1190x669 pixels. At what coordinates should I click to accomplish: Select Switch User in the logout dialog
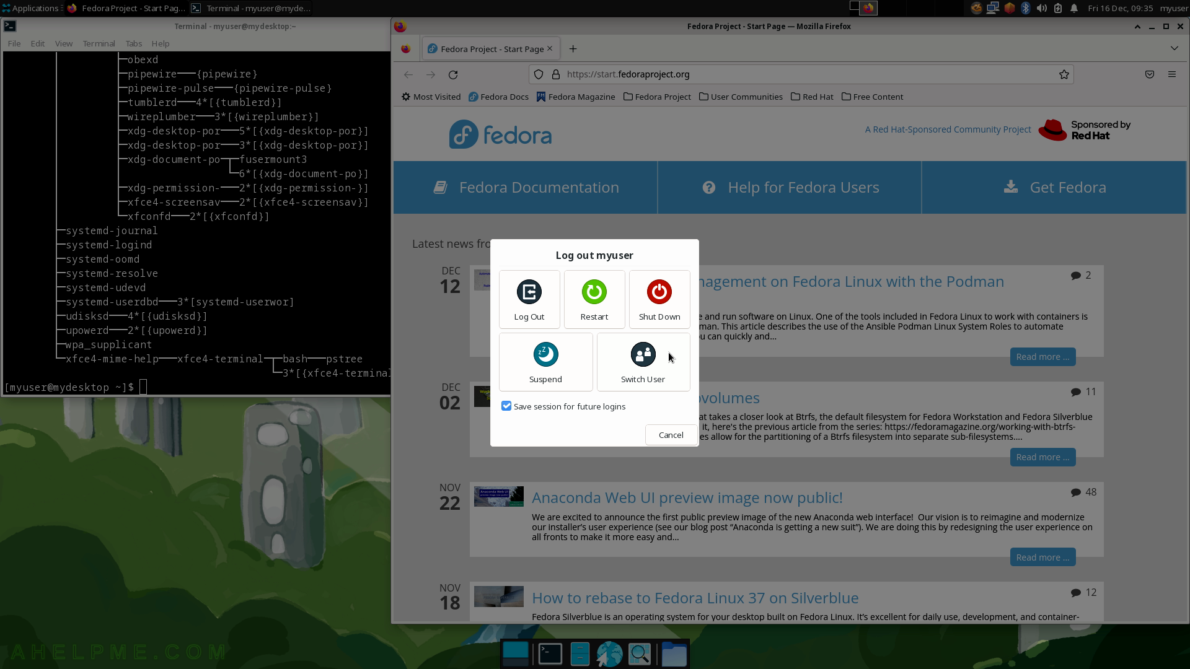pyautogui.click(x=643, y=362)
